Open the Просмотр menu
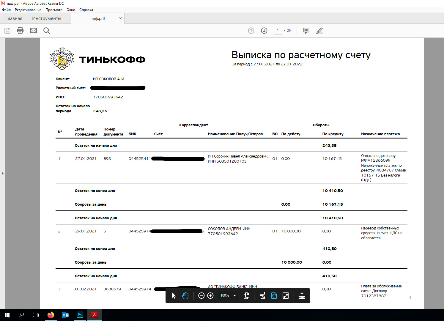This screenshot has height=321, width=444. [54, 10]
